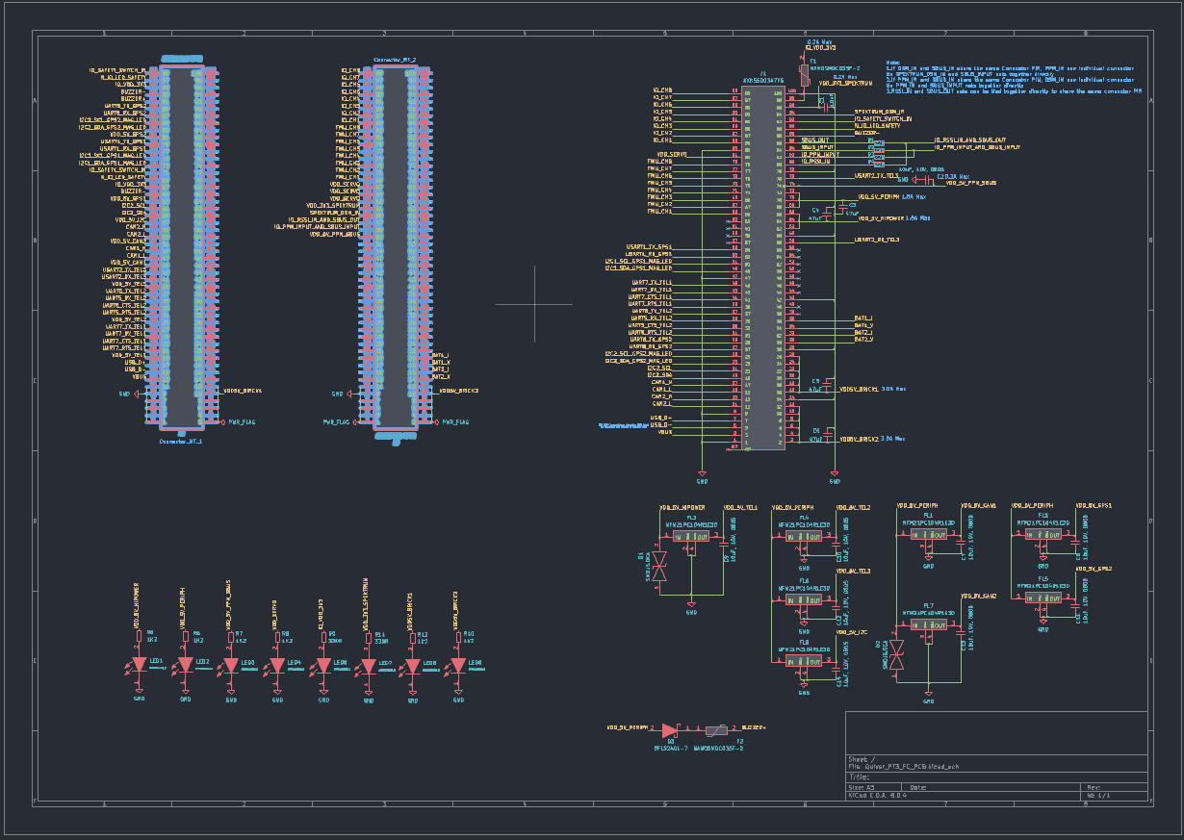Select resistor R12 above LED8
This screenshot has width=1184, height=840.
(414, 636)
